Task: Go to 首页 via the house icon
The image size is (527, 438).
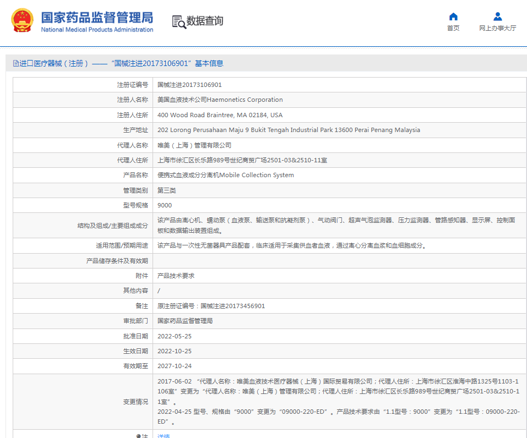Action: pos(453,17)
